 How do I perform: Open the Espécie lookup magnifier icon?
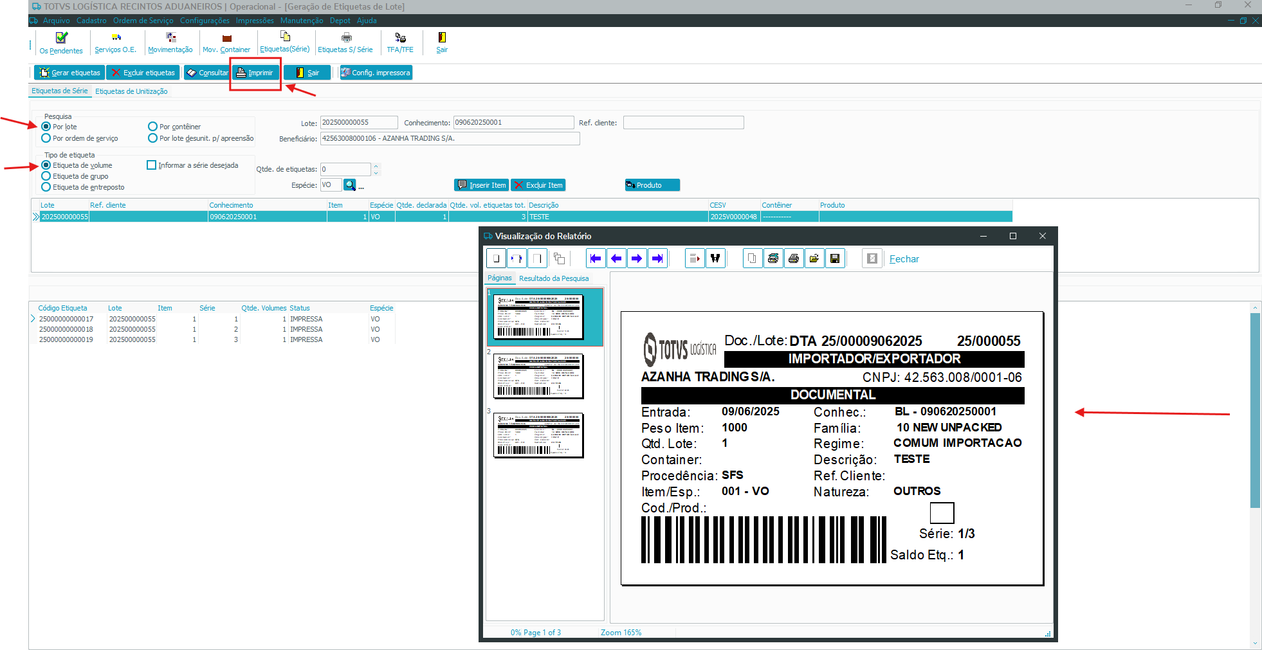[x=350, y=185]
